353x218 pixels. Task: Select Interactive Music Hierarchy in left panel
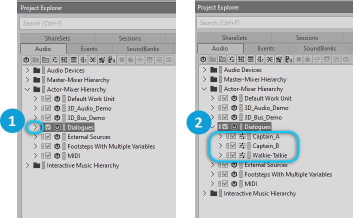(82, 165)
